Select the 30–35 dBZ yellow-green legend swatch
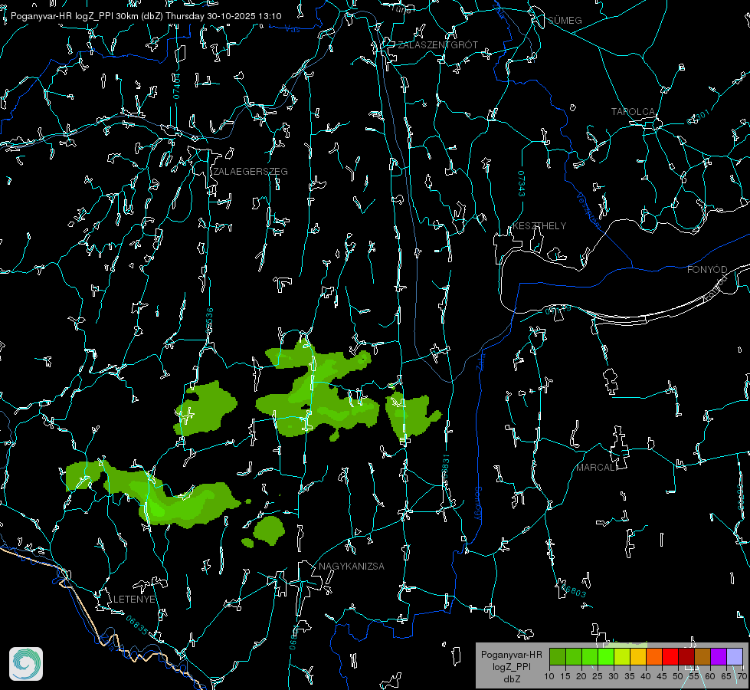The height and width of the screenshot is (690, 750). click(x=622, y=656)
